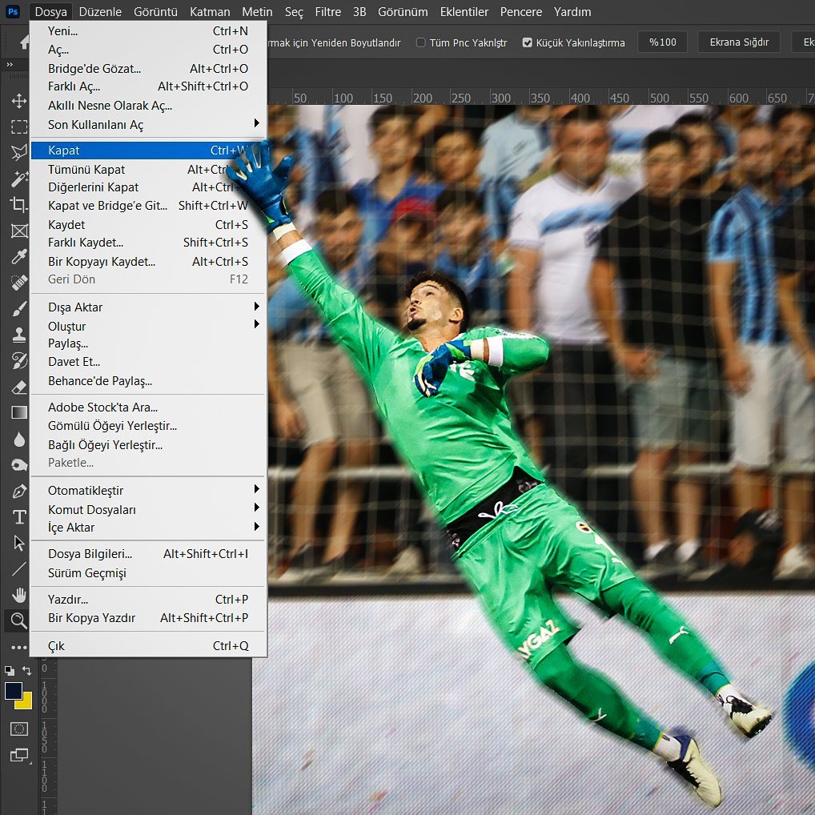This screenshot has height=815, width=815.
Task: Enable the Tüm Pnc Yaknlştr checkbox
Action: pyautogui.click(x=420, y=42)
